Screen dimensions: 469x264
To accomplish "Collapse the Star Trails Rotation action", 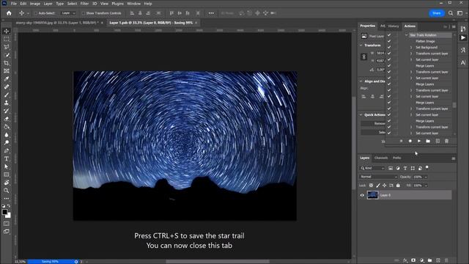I will (407, 35).
